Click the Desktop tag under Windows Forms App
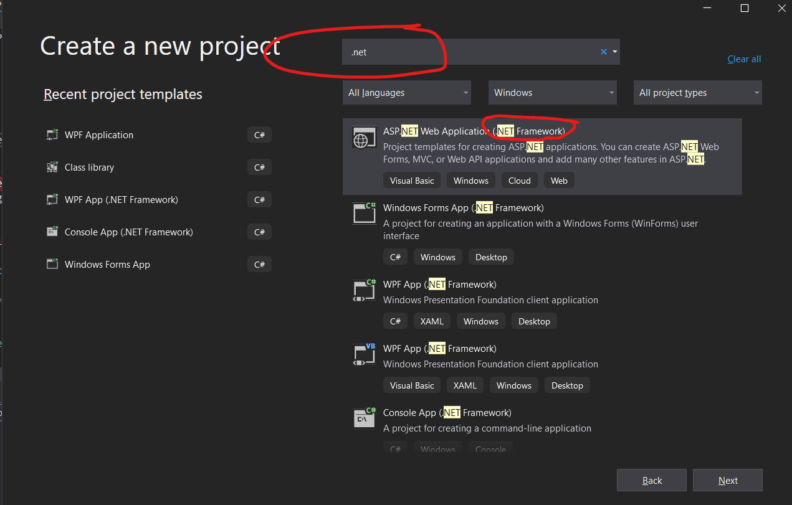 pyautogui.click(x=491, y=257)
